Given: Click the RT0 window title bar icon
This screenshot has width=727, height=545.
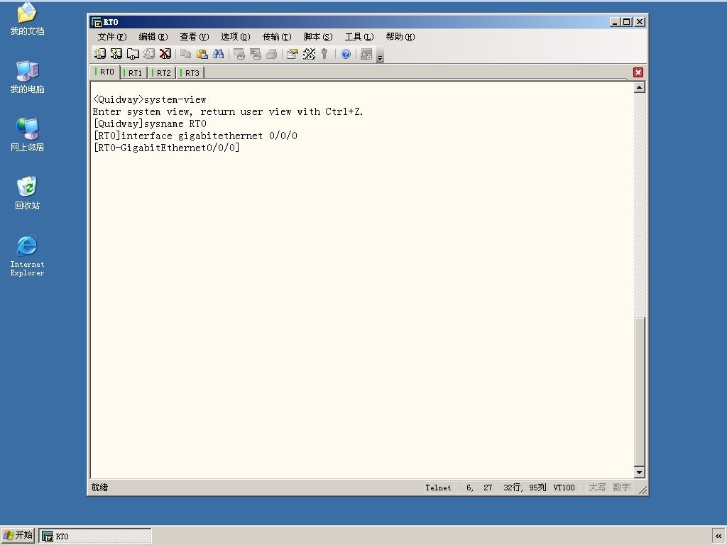Looking at the screenshot, I should [x=97, y=22].
